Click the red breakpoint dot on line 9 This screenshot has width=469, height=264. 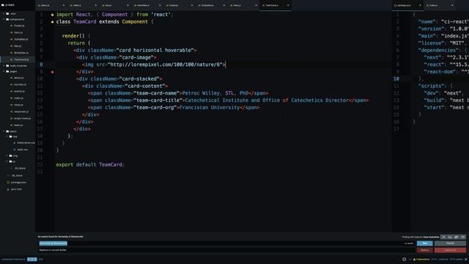[52, 72]
